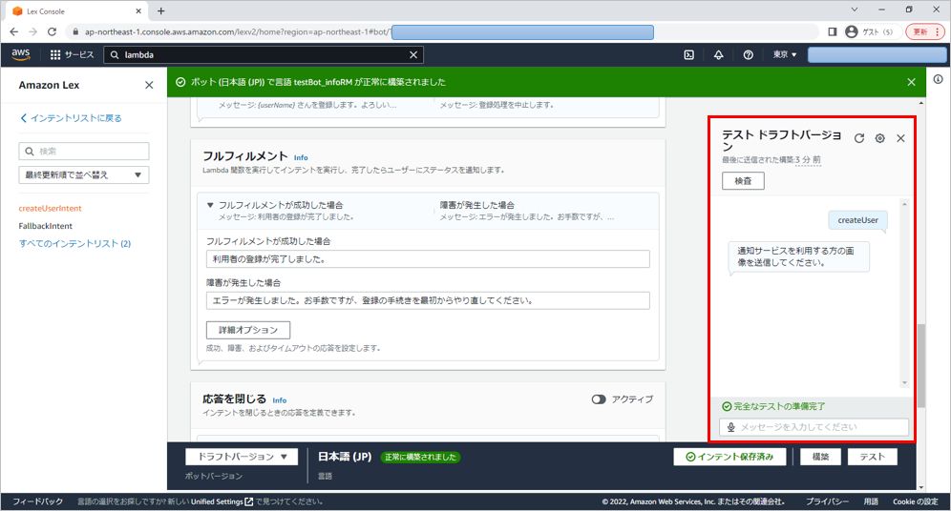Screen dimensions: 951x511
Task: Open the Unified Settings link
Action: click(222, 501)
